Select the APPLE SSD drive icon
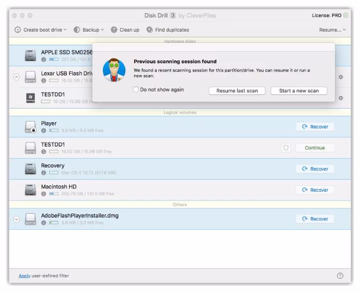Viewport: 361px width, 293px height. [30, 55]
